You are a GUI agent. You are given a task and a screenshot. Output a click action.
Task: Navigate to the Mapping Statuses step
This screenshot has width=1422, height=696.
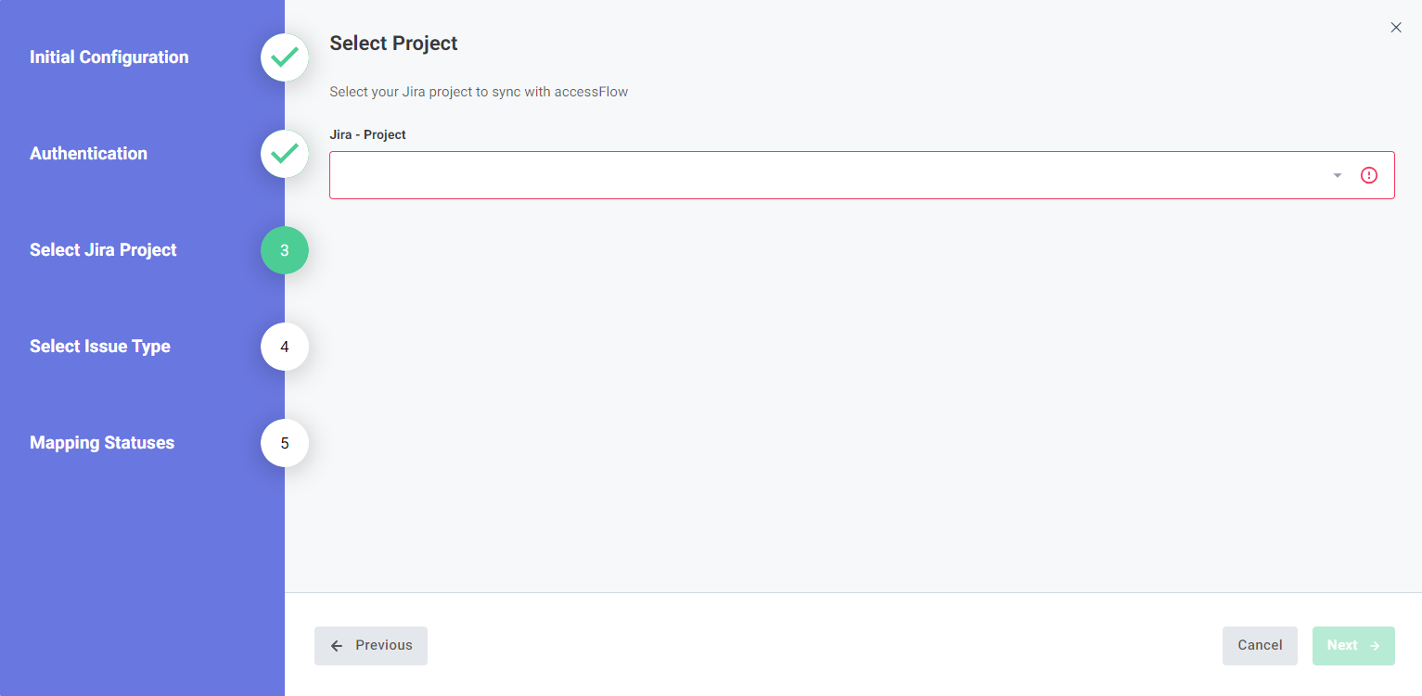coord(101,443)
